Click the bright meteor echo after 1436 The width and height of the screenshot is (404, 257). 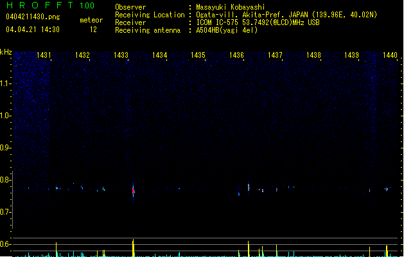[249, 187]
